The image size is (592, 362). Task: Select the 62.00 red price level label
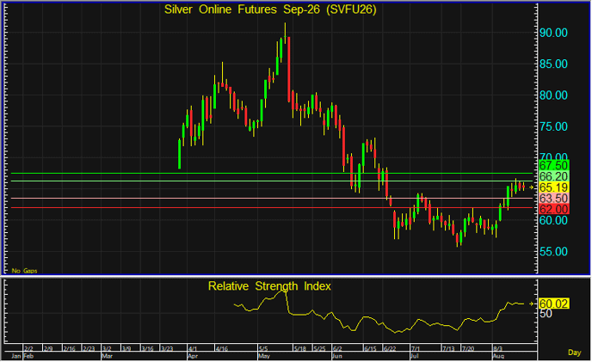click(553, 209)
